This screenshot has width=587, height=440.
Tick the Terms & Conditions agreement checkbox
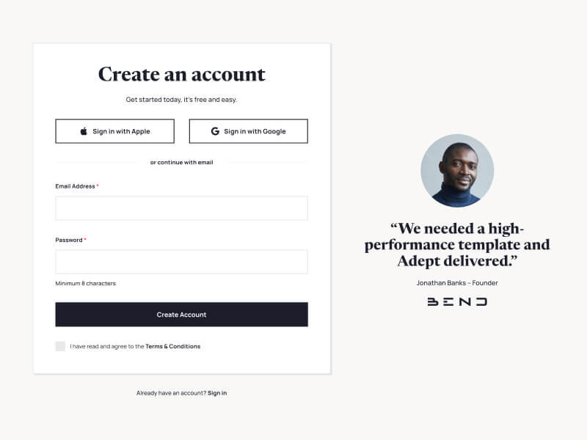click(x=60, y=346)
